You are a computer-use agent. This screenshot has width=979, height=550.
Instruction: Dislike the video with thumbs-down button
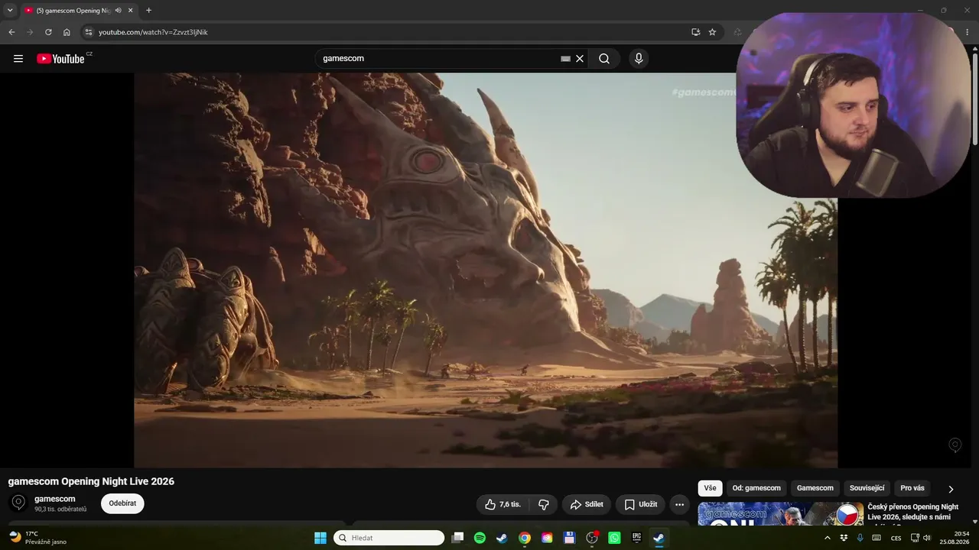click(544, 504)
